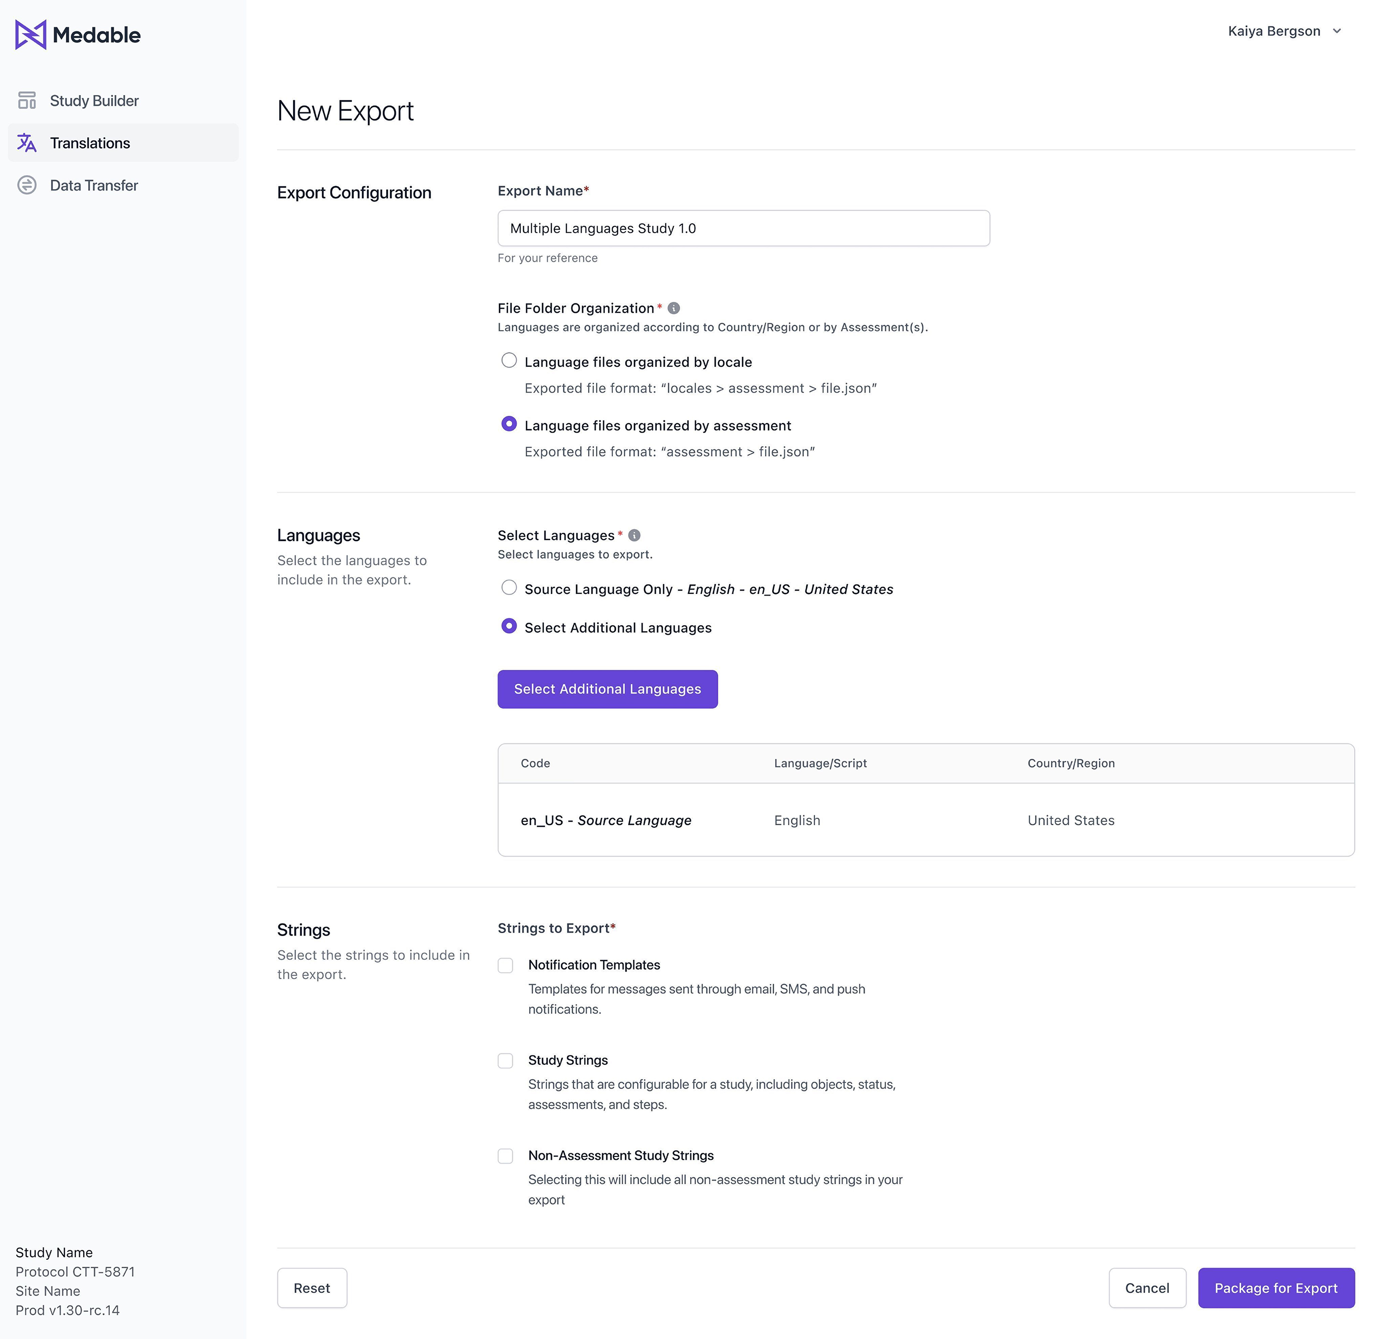Click info icon beside Select Languages

tap(634, 535)
